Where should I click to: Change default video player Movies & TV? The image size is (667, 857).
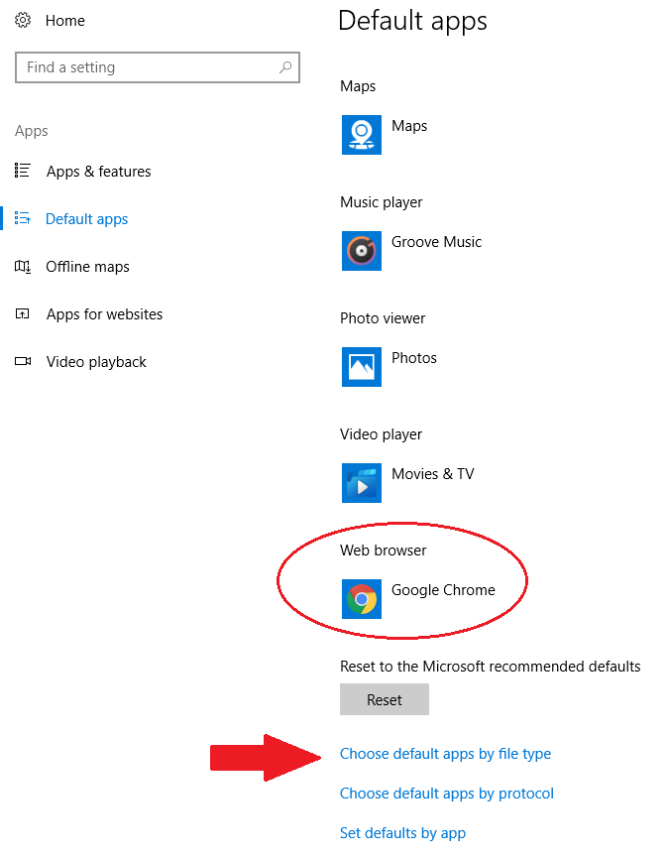click(433, 474)
